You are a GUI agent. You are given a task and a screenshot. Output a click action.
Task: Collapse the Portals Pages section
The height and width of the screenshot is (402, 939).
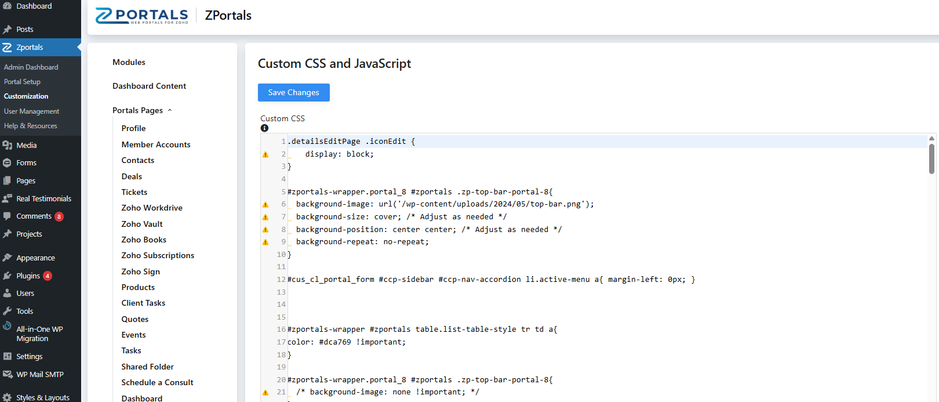coord(170,110)
